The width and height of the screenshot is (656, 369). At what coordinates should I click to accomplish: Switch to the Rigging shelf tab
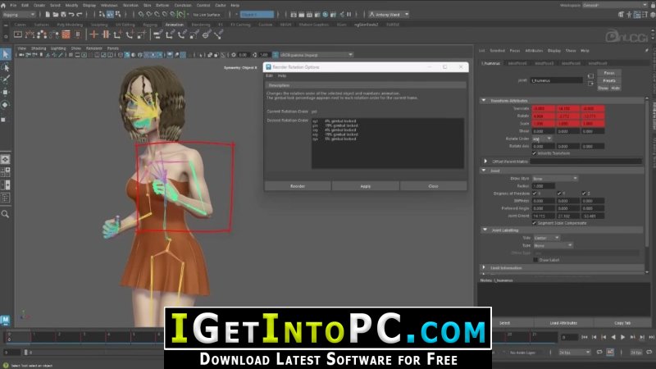click(x=150, y=25)
